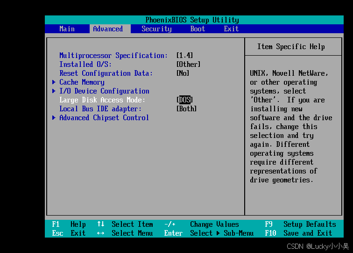Go to the Boot menu tab

point(198,29)
